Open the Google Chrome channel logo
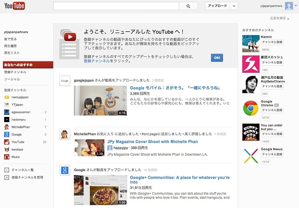This screenshot has height=208, width=299. [251, 108]
